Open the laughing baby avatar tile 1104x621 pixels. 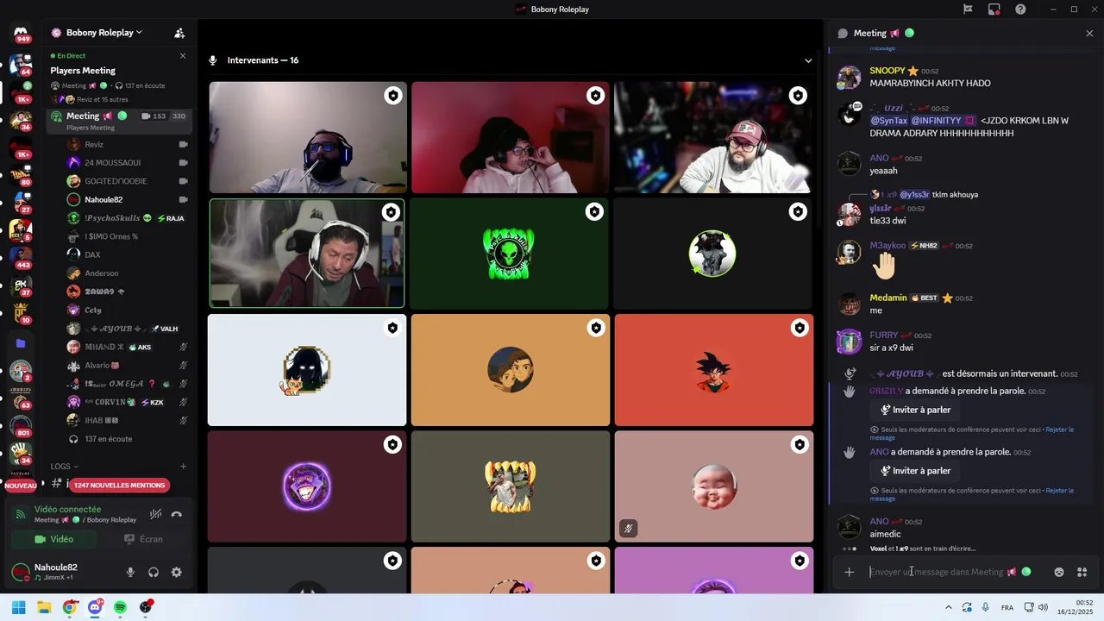(713, 486)
